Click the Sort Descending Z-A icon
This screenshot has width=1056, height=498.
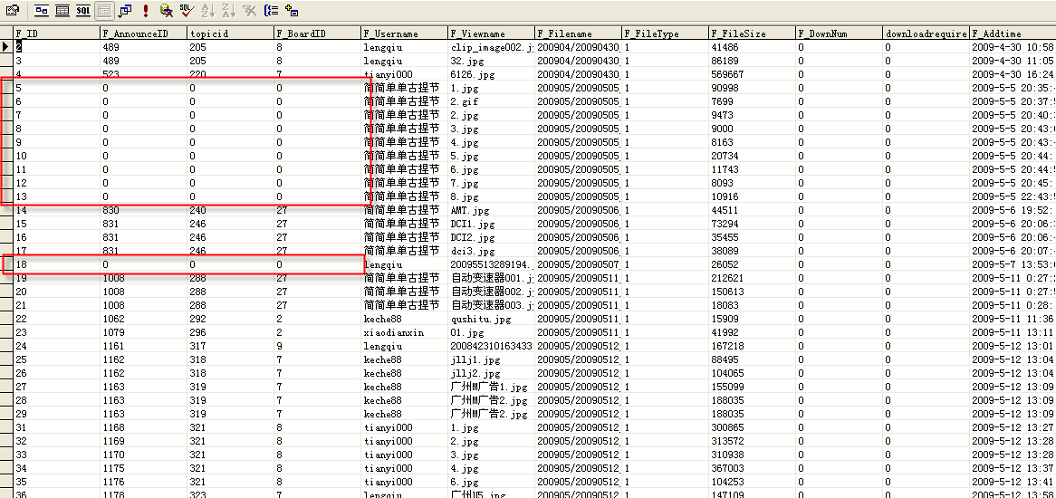click(x=229, y=10)
